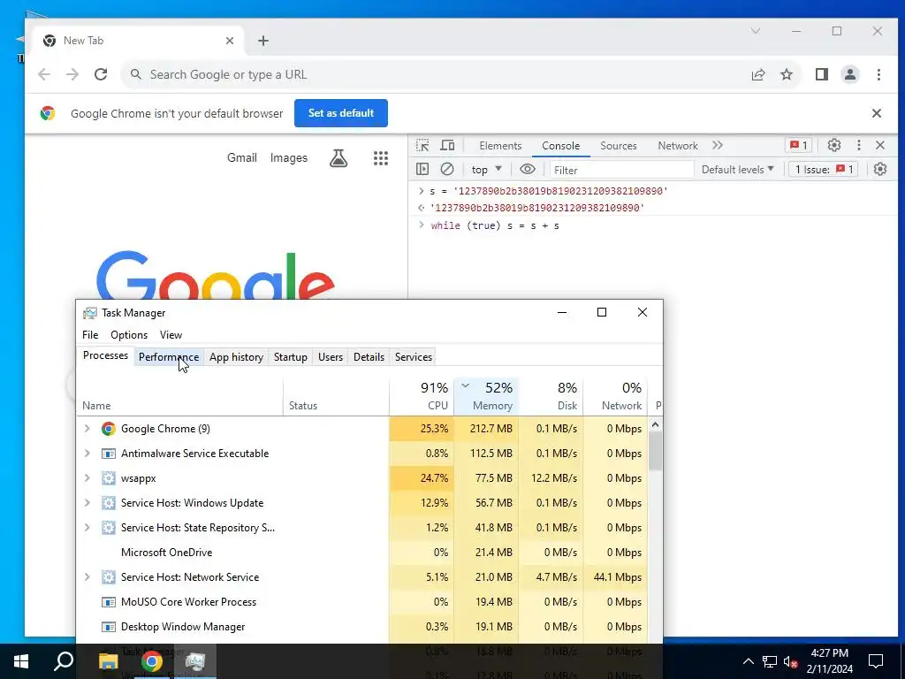Image resolution: width=905 pixels, height=679 pixels.
Task: Toggle DevTools device toolbar icon
Action: tap(447, 146)
